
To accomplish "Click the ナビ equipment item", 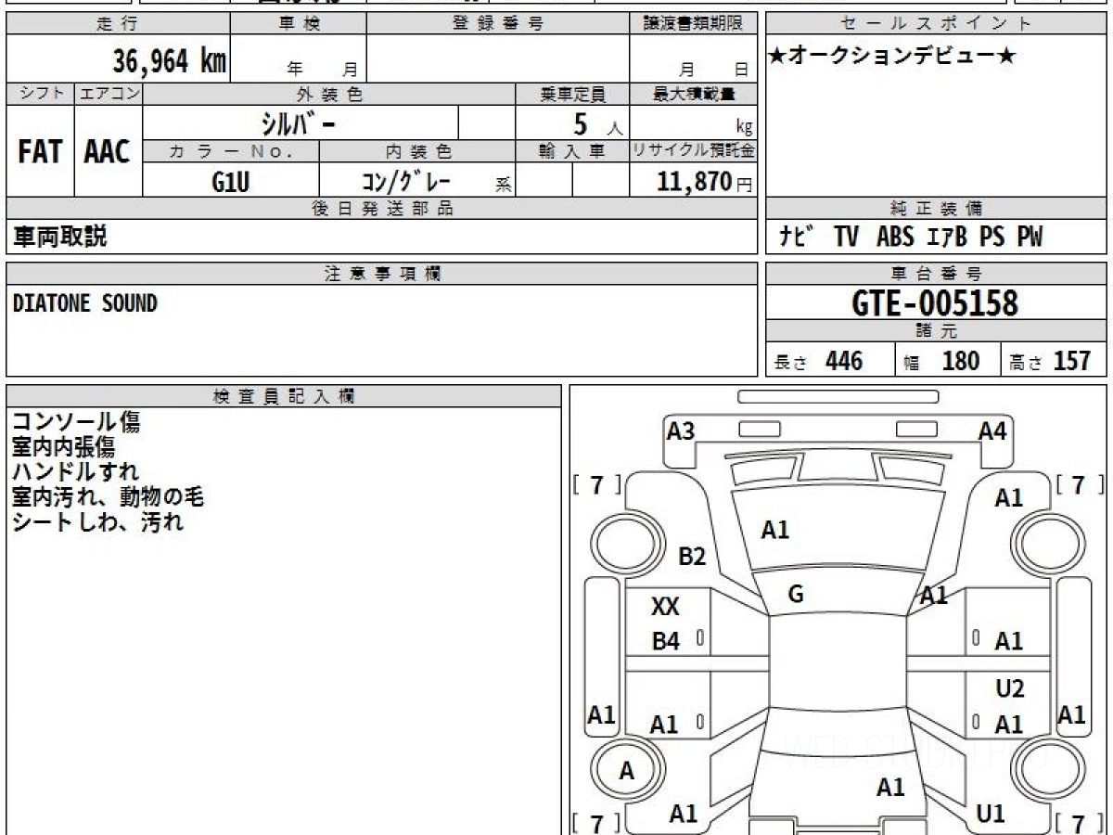I will pos(798,238).
